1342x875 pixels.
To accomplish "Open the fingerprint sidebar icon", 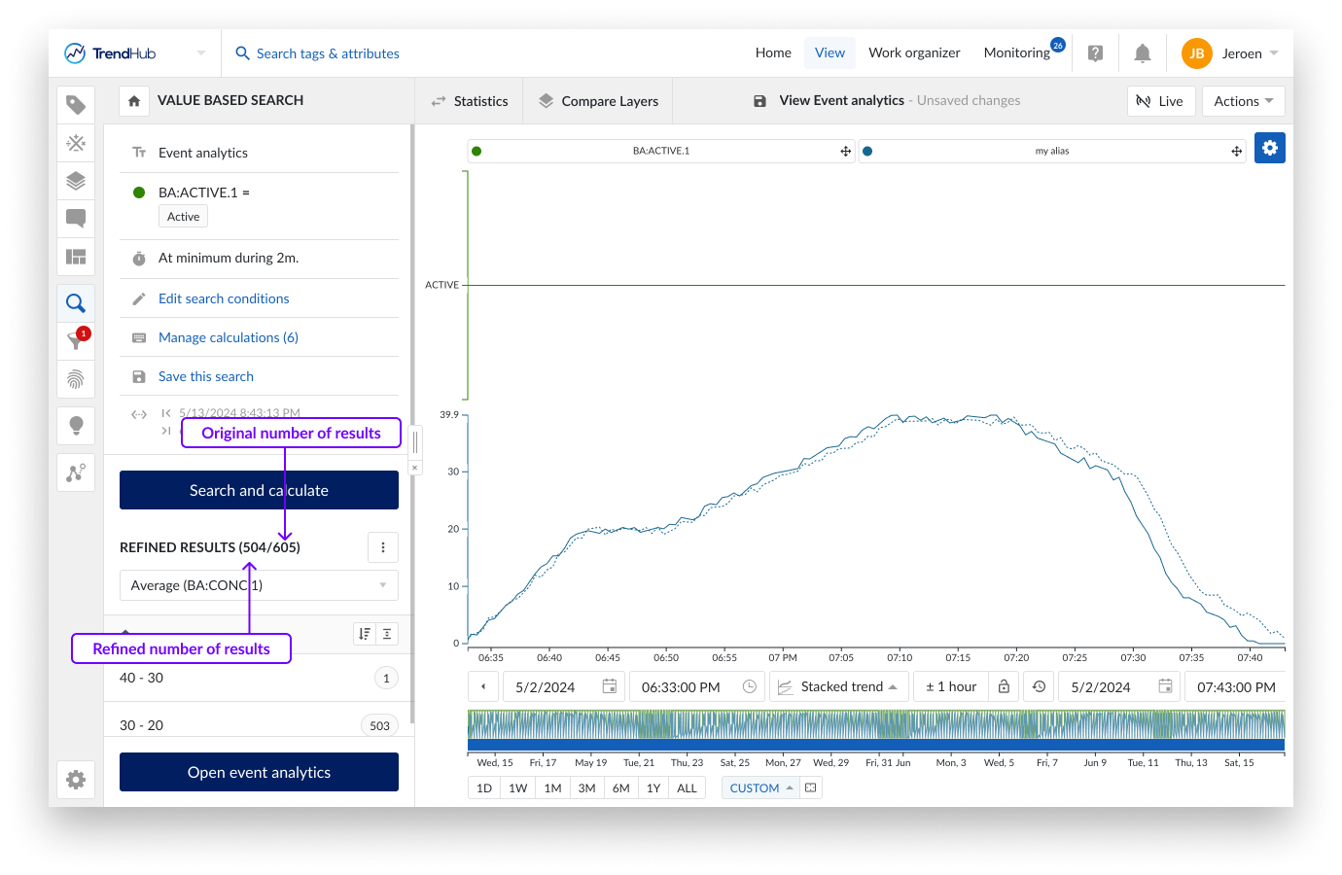I will [76, 379].
